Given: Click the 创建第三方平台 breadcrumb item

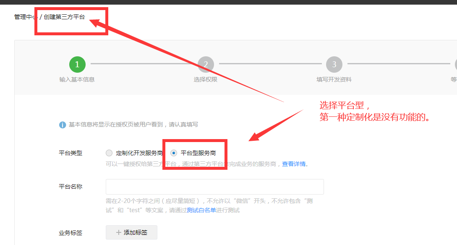Looking at the screenshot, I should tap(64, 17).
